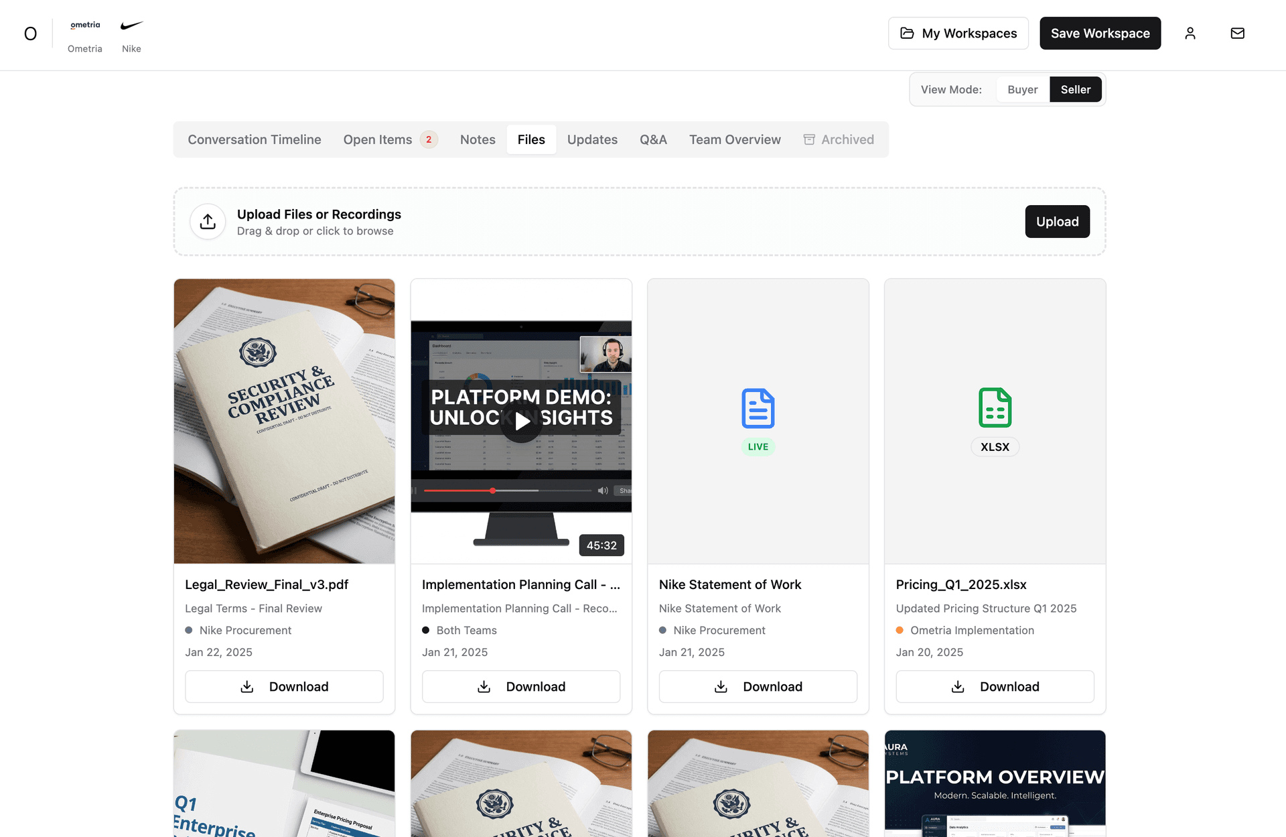The image size is (1286, 837).
Task: Click the Nike swoosh logo
Action: tap(131, 25)
